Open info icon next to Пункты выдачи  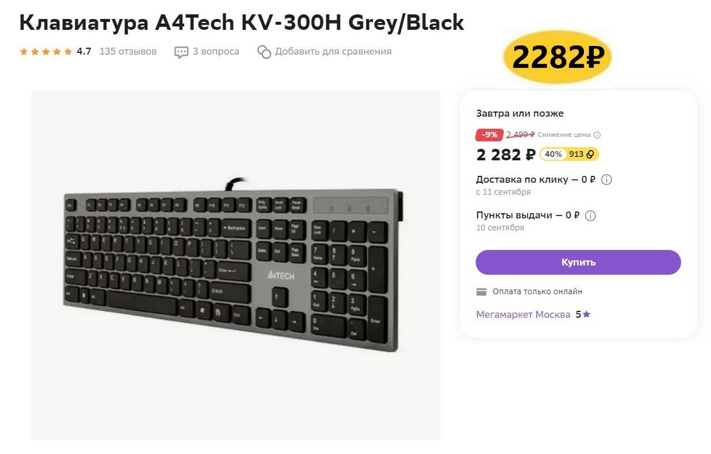[590, 216]
